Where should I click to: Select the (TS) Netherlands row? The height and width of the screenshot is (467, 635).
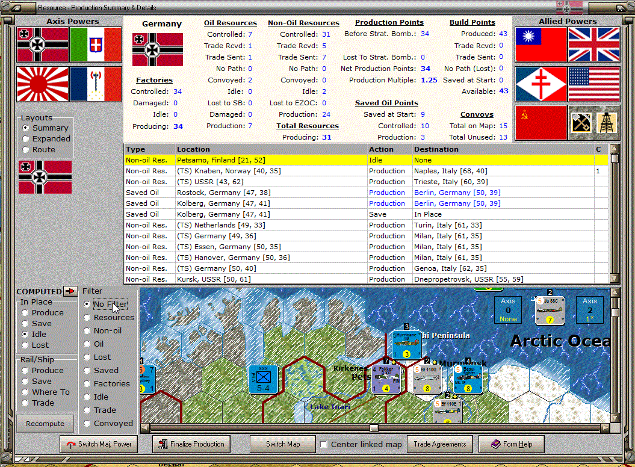coord(366,225)
